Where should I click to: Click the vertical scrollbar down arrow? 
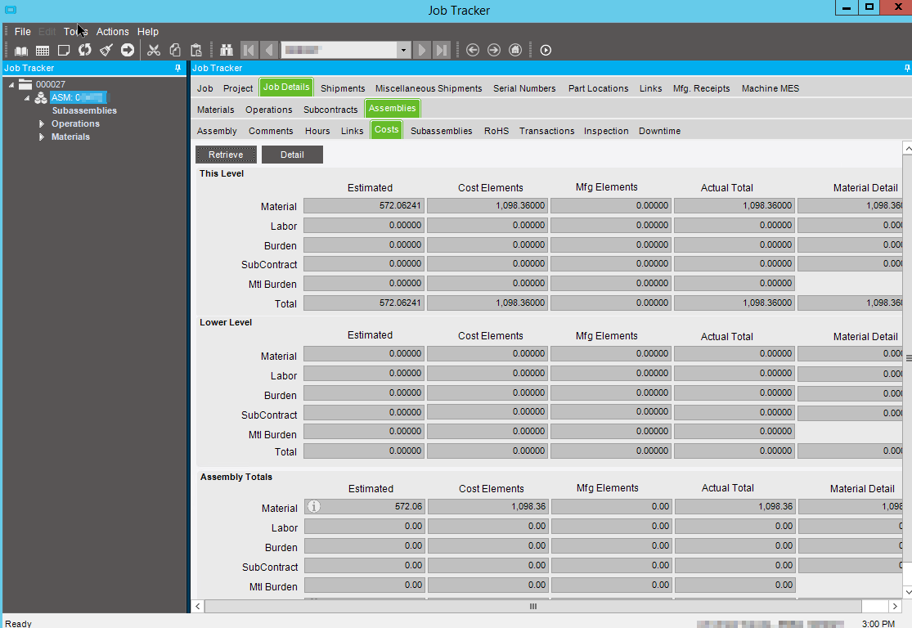pos(907,592)
